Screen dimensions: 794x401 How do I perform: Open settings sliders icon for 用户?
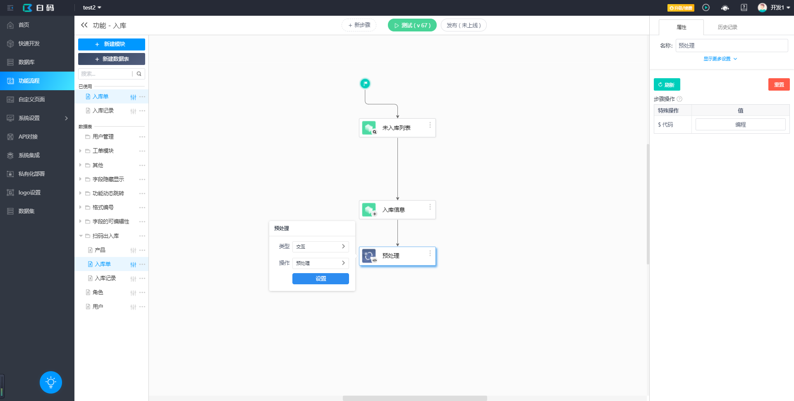[x=133, y=307]
